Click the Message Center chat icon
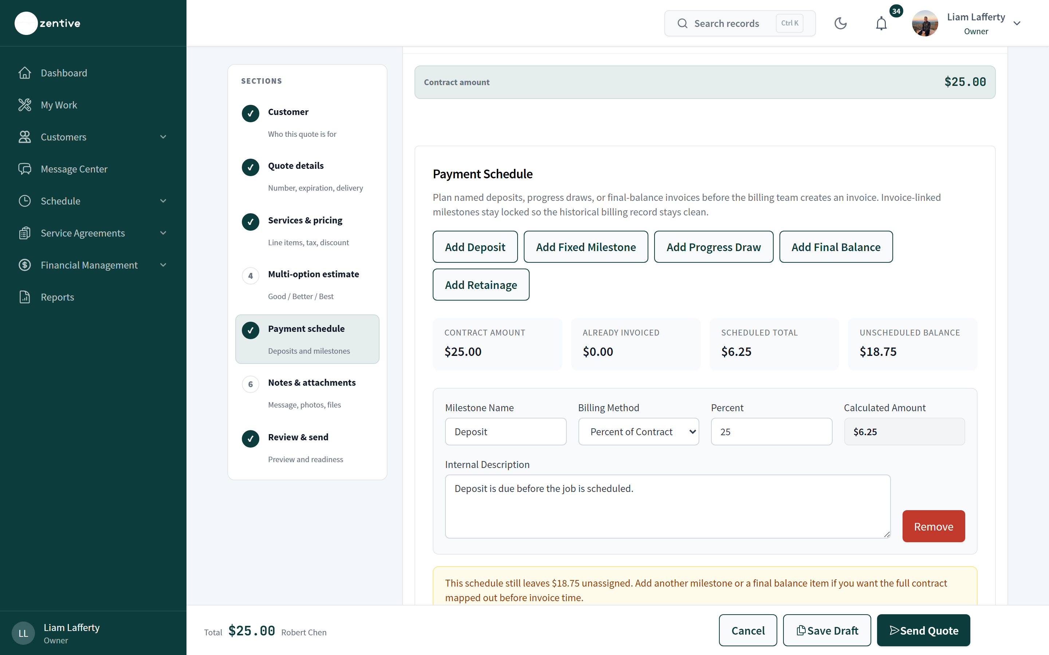Viewport: 1049px width, 655px height. 25,169
